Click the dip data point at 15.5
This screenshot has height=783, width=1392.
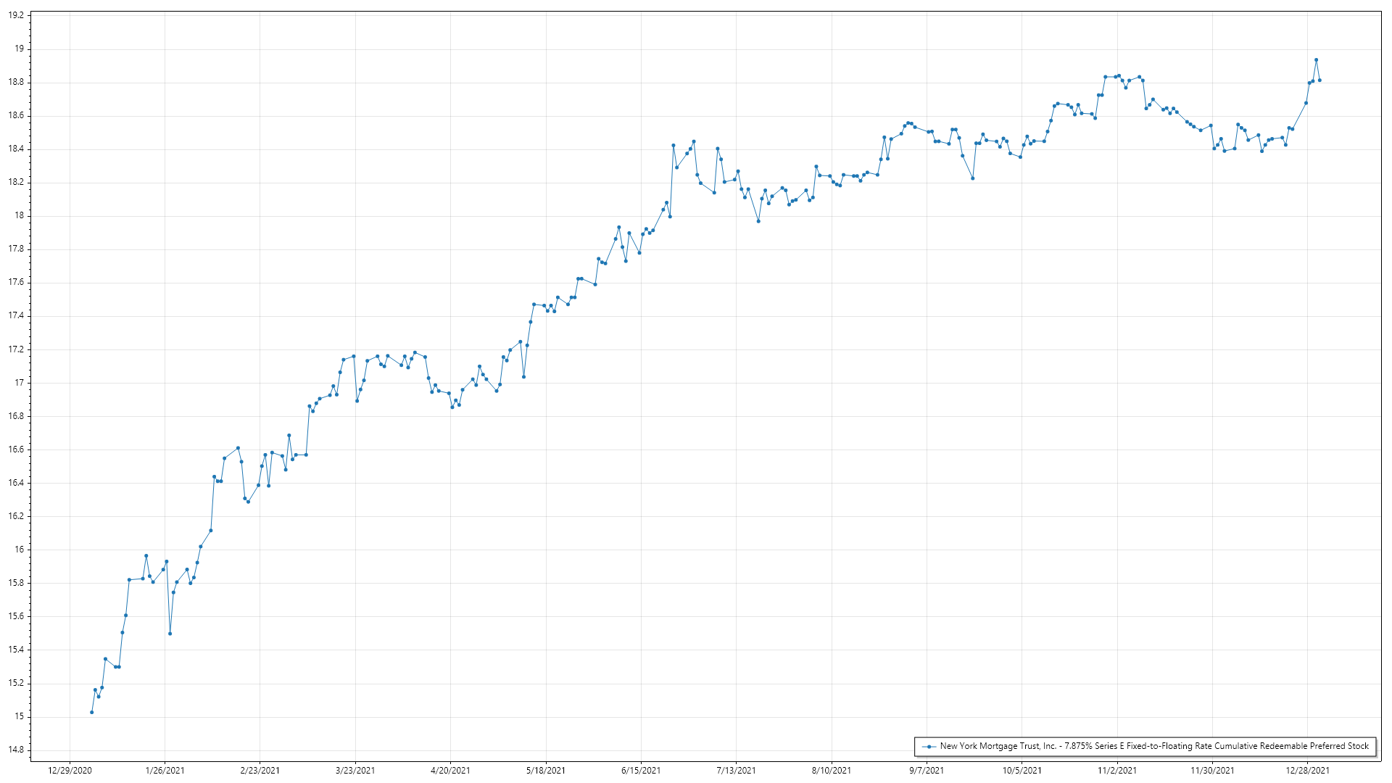(170, 634)
